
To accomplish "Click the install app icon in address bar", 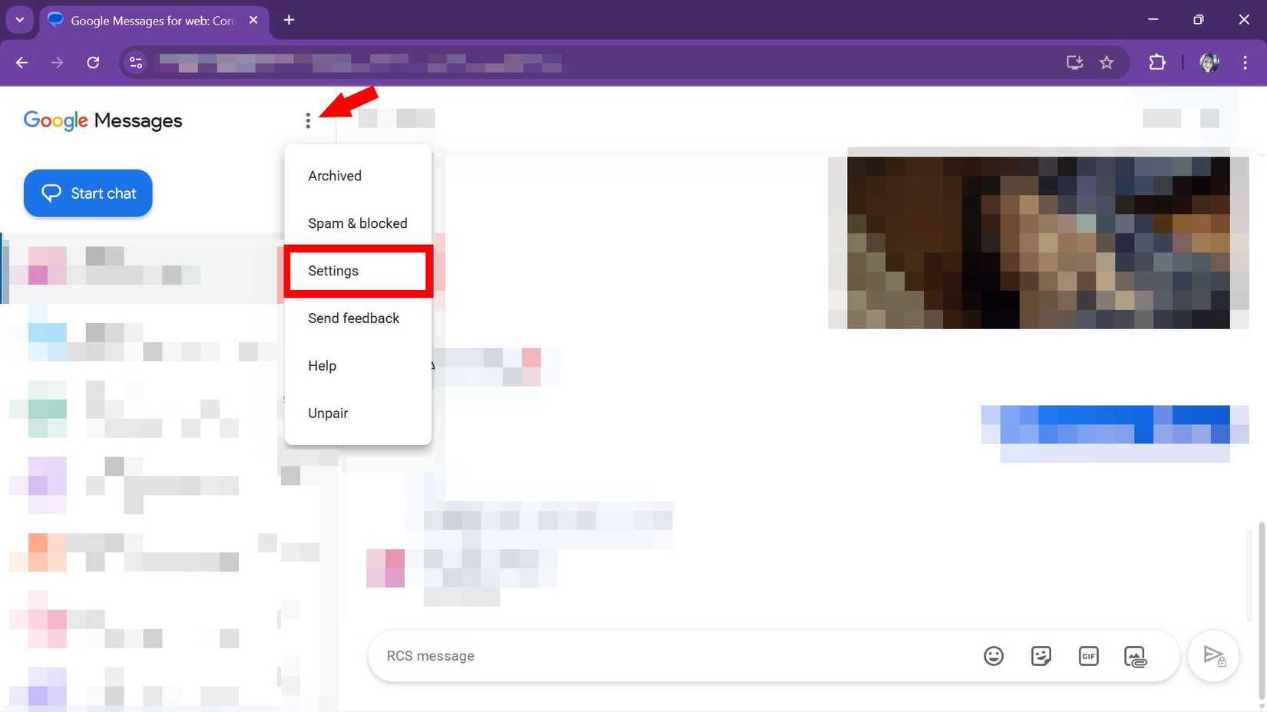I will coord(1074,63).
